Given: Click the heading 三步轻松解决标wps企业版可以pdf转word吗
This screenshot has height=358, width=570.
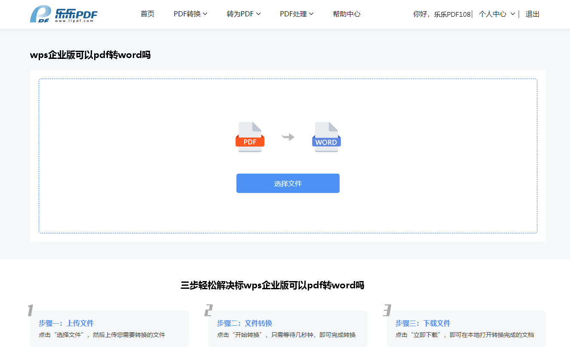Looking at the screenshot, I should (x=273, y=285).
